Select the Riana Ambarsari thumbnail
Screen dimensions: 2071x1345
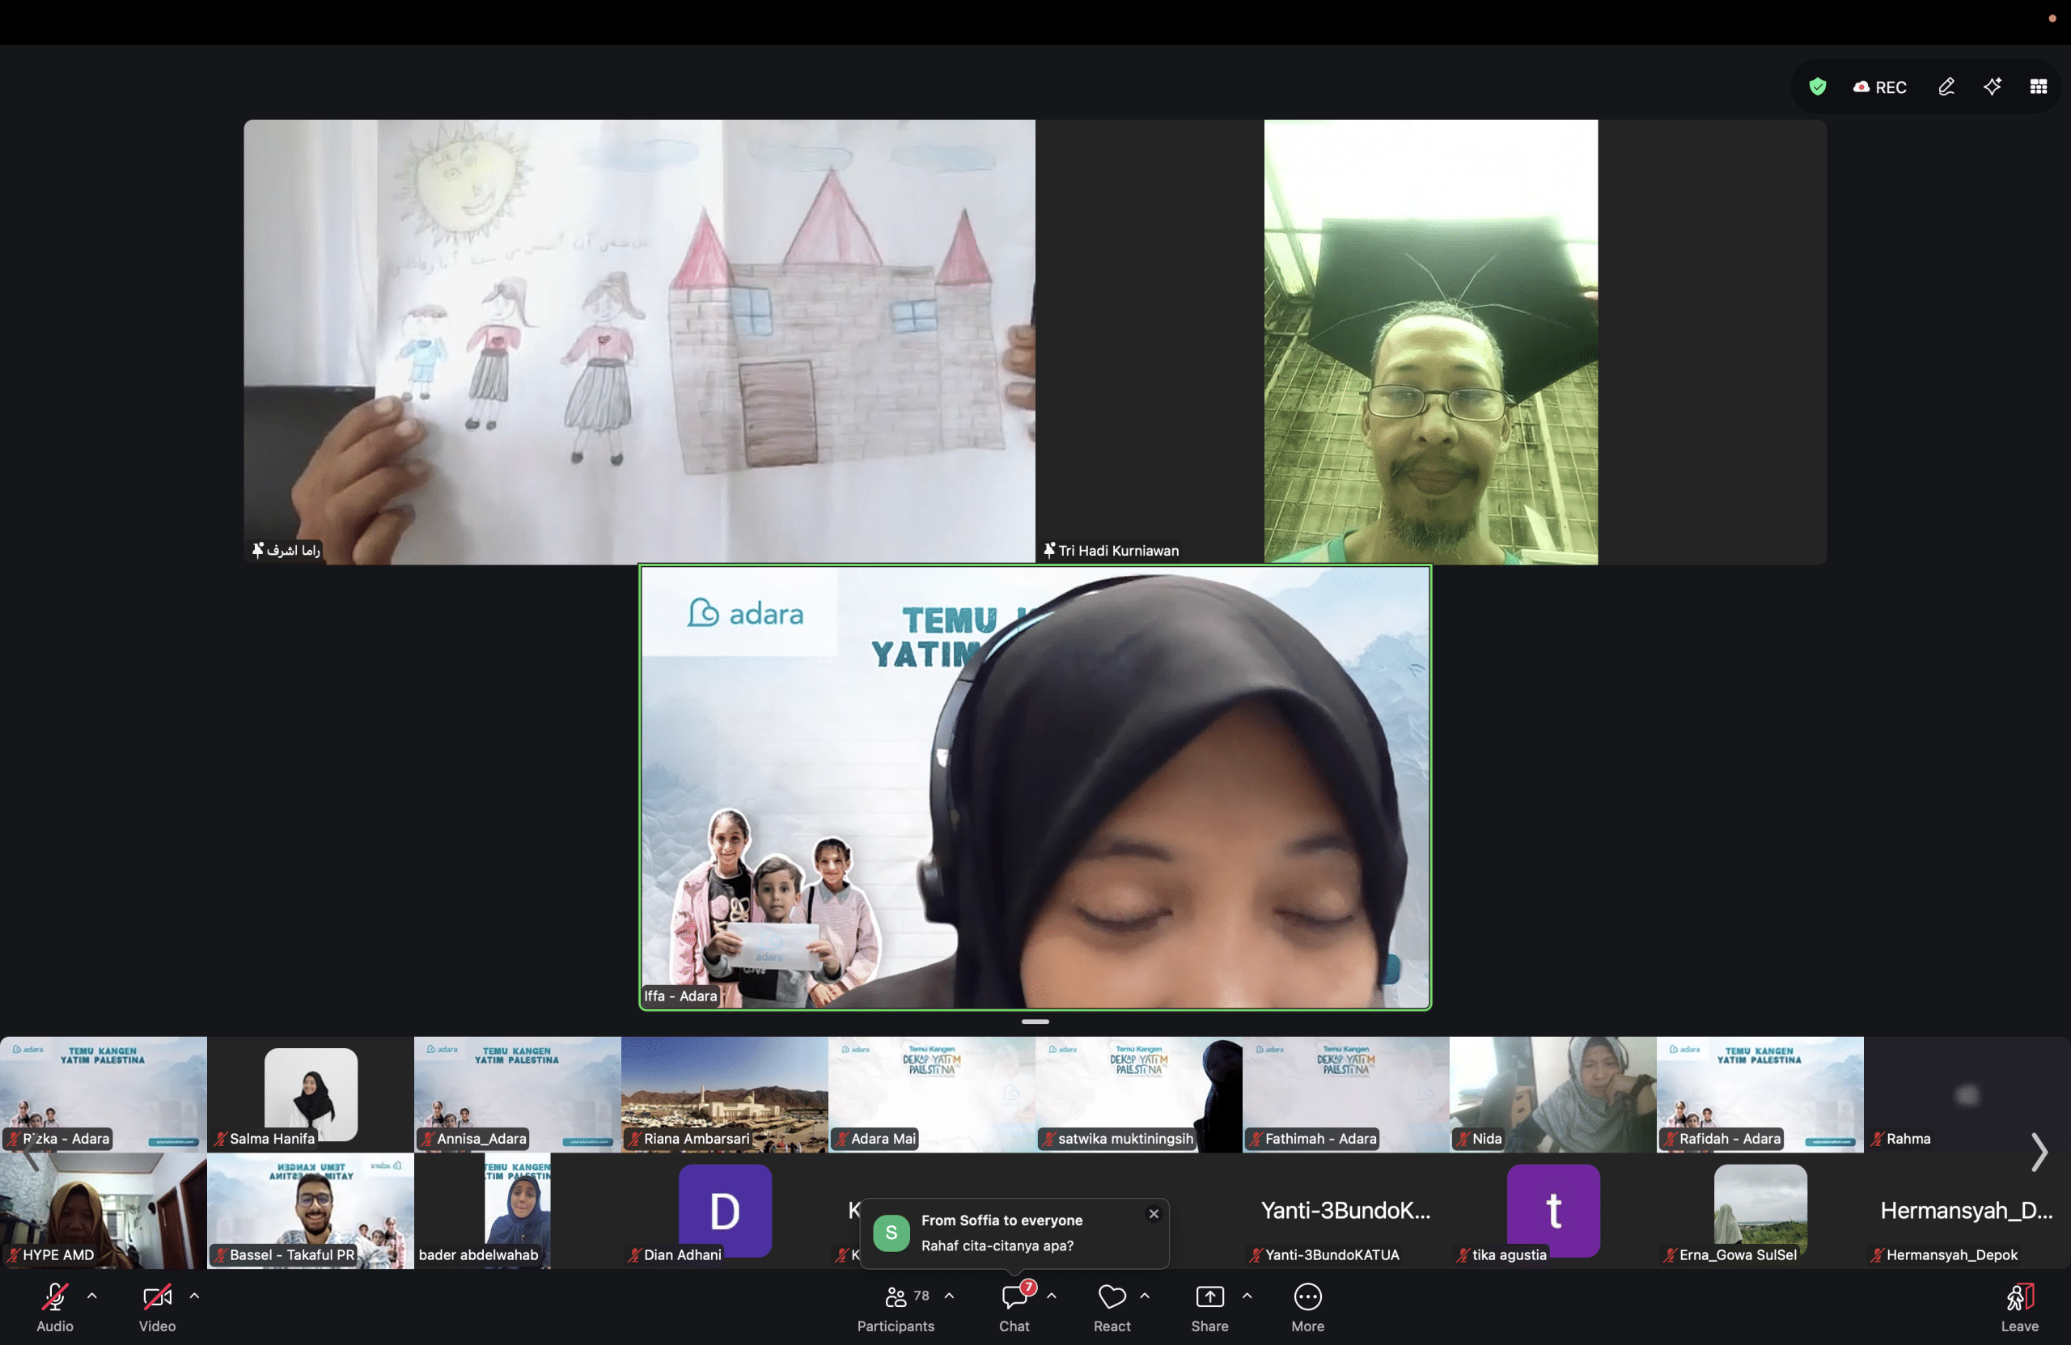[x=725, y=1094]
